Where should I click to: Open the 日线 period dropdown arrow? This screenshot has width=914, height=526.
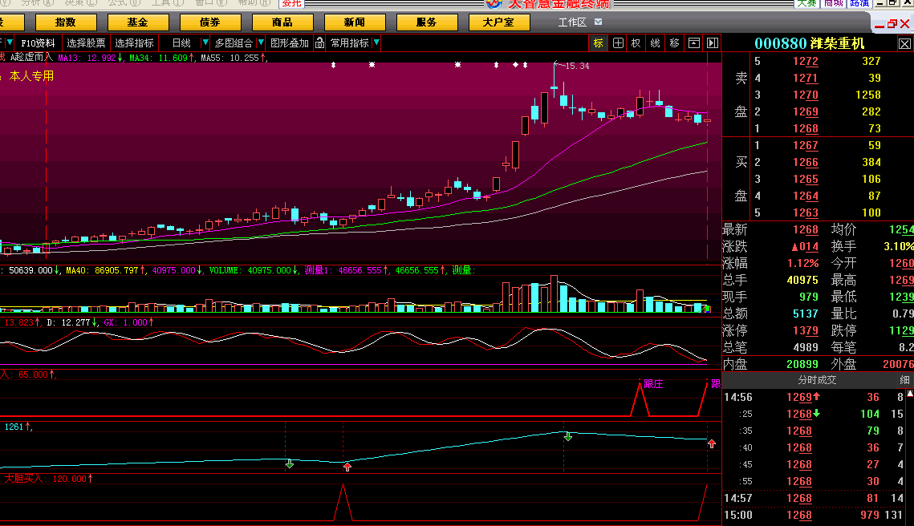click(205, 43)
